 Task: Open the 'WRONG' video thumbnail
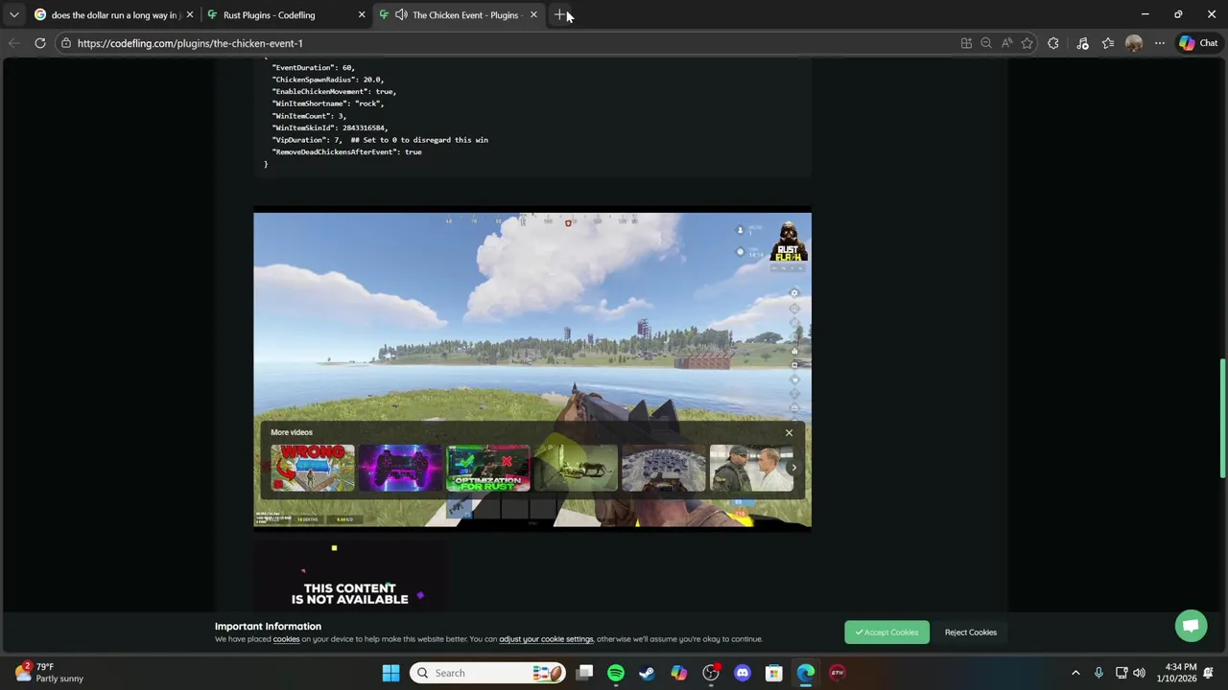coord(313,468)
